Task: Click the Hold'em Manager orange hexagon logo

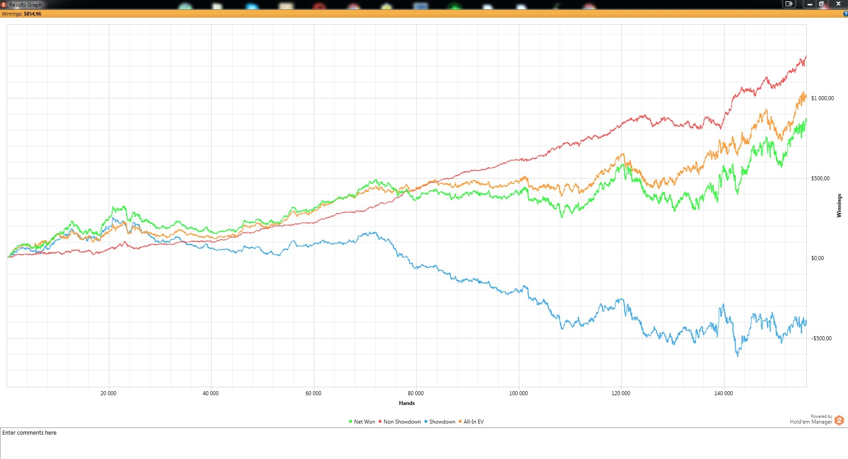Action: [x=839, y=420]
